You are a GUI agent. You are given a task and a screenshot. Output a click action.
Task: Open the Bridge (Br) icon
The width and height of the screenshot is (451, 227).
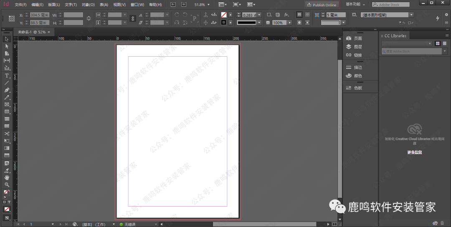tap(173, 5)
